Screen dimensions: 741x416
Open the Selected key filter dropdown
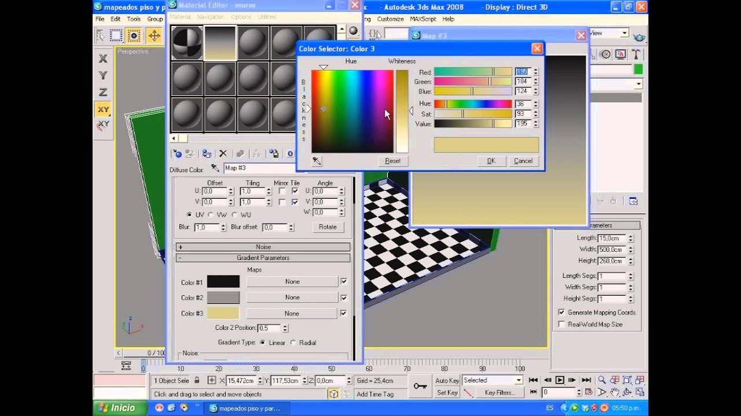(x=493, y=380)
